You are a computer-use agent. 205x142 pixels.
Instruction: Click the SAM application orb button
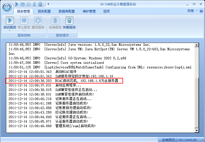(x=7, y=7)
